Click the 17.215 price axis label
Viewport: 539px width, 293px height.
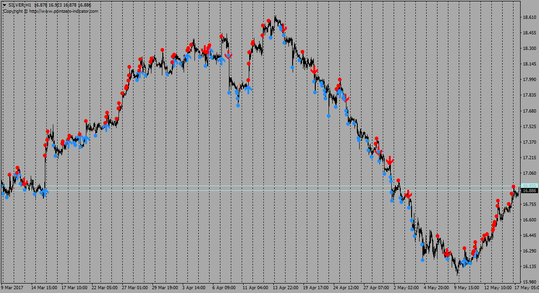pyautogui.click(x=530, y=158)
